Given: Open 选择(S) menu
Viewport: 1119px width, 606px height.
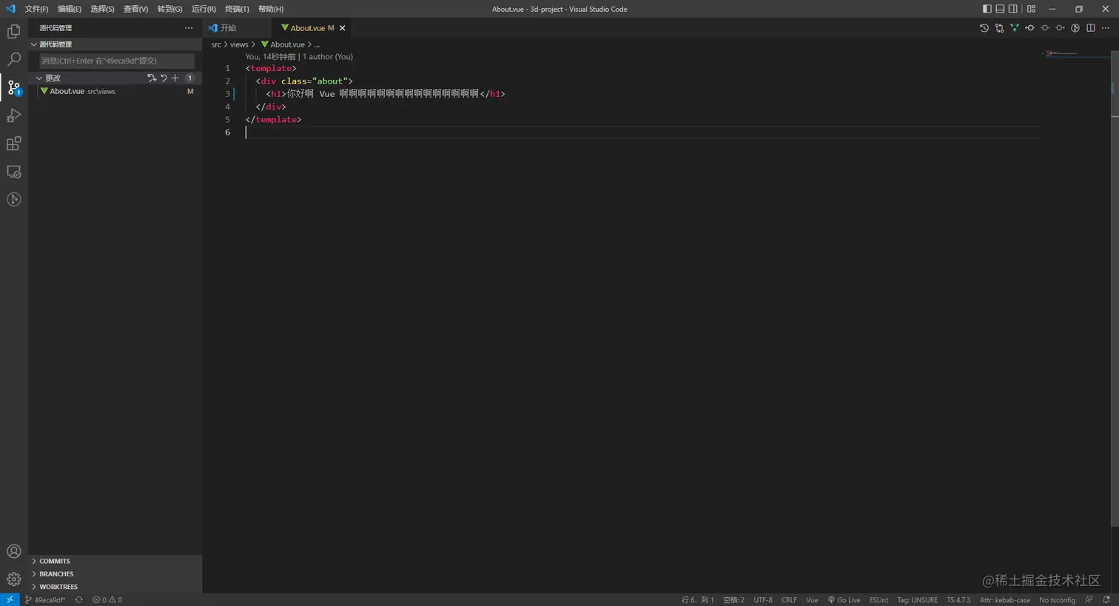Looking at the screenshot, I should point(102,9).
